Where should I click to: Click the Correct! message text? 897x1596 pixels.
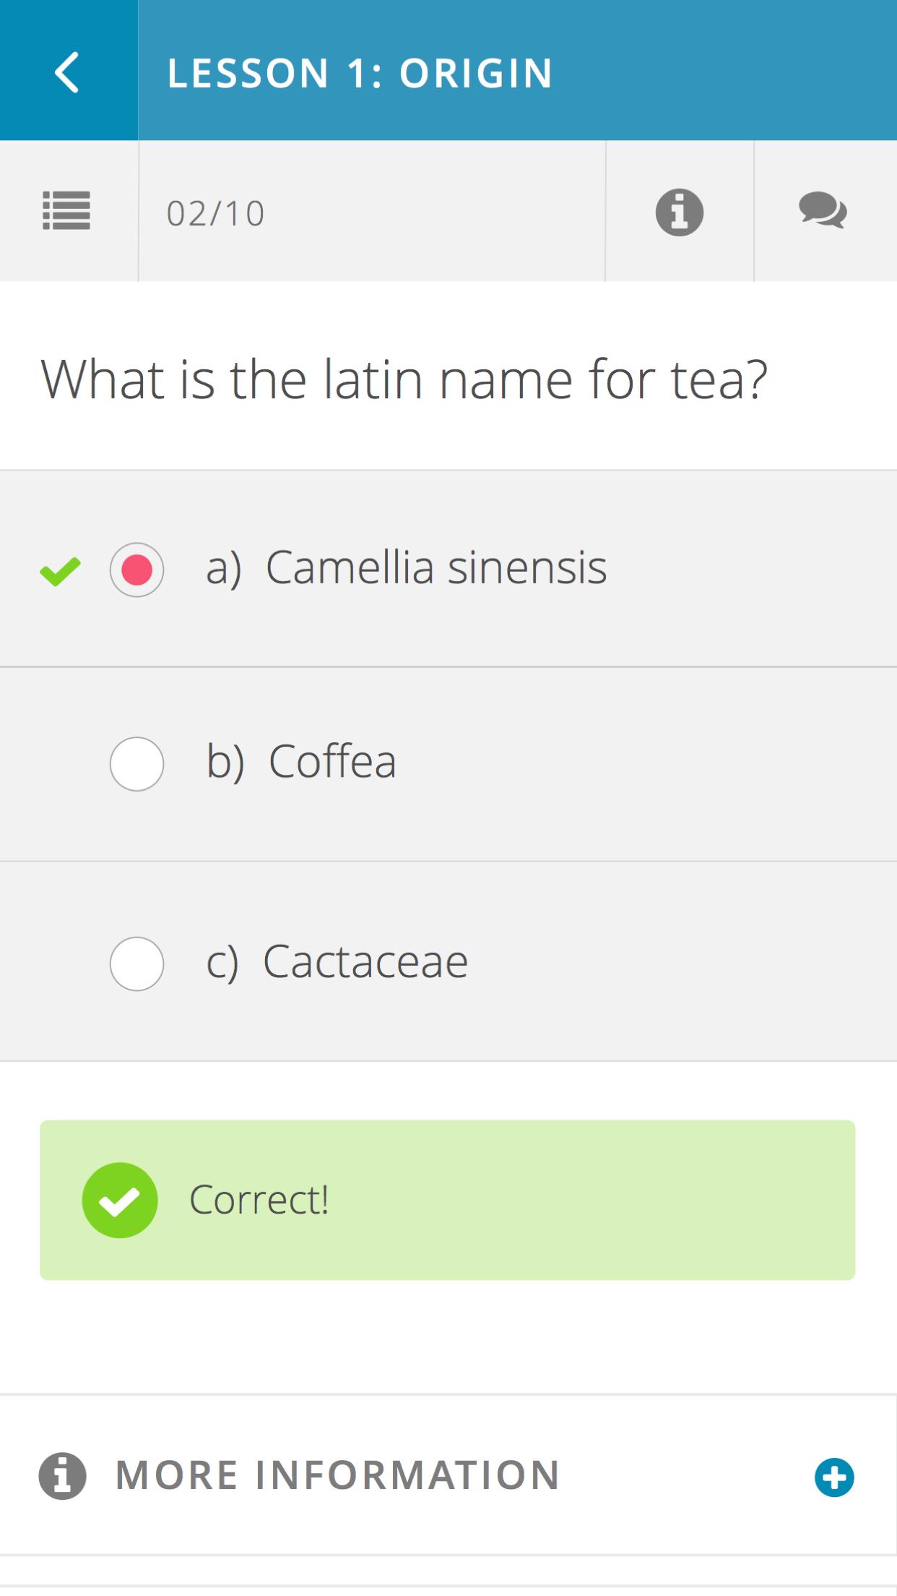point(259,1200)
